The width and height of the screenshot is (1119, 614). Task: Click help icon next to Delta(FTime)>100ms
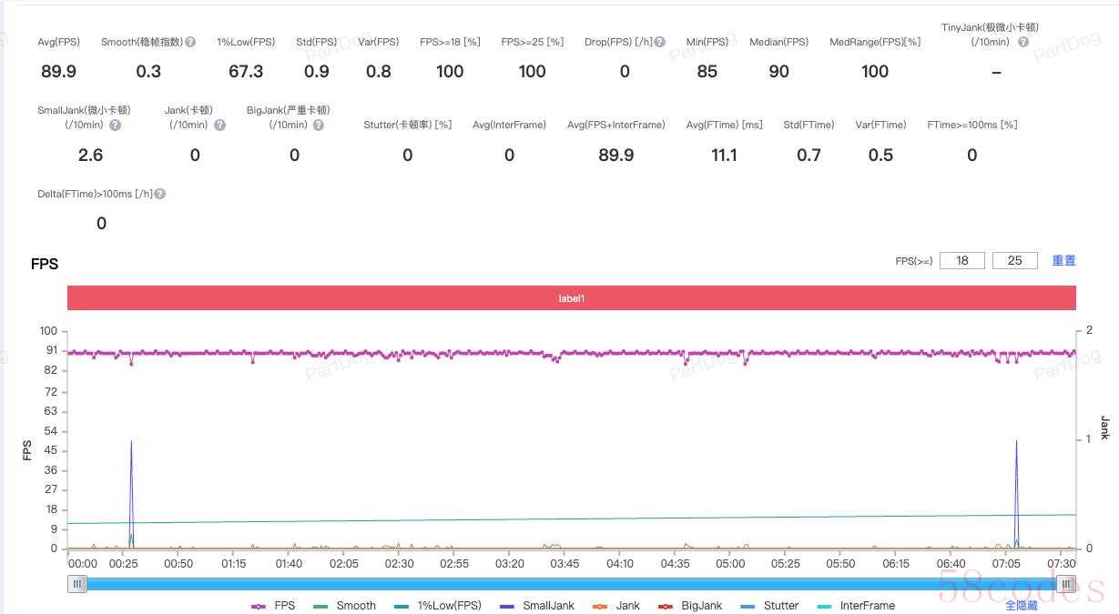coord(160,194)
